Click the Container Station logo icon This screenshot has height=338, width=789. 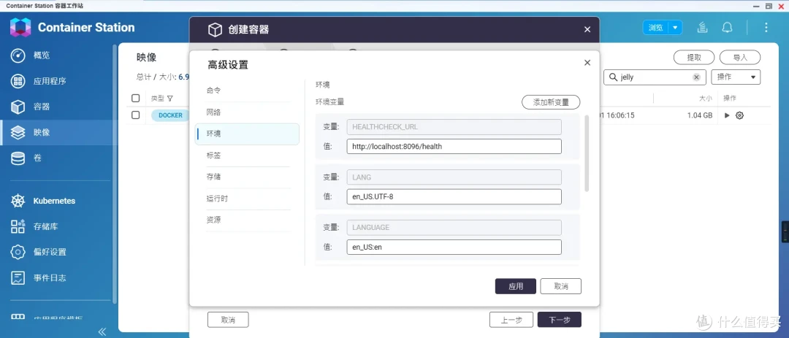tap(20, 27)
